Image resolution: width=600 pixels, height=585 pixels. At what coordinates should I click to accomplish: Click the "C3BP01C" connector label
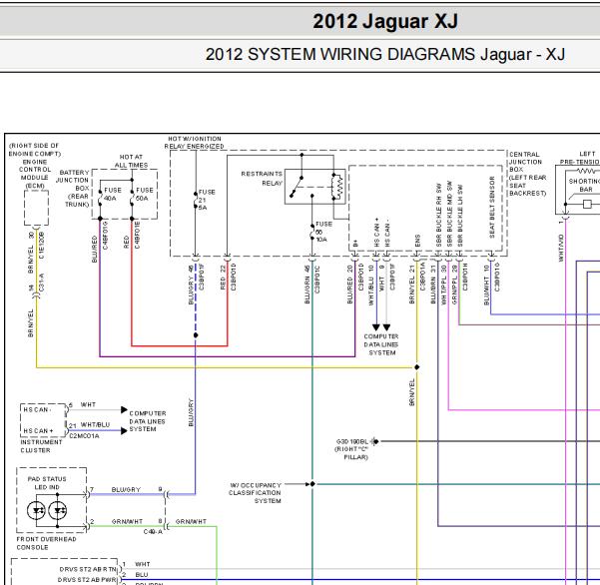[317, 280]
